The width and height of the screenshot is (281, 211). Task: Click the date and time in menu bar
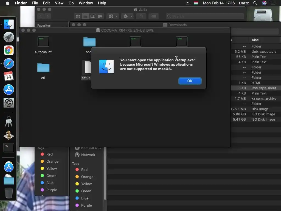click(219, 3)
